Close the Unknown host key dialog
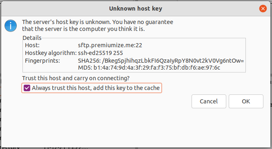This screenshot has height=149, width=272. point(263,9)
